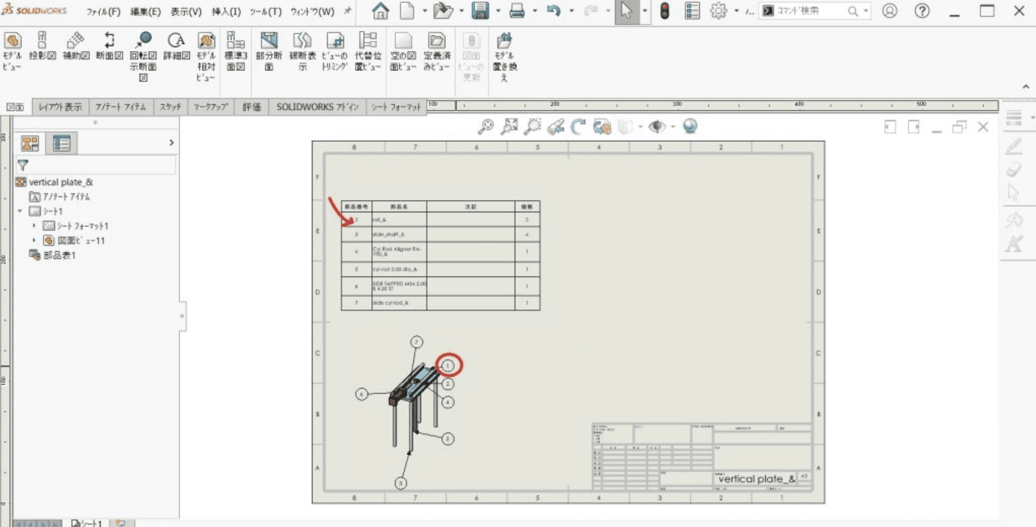Open the dropdown arrow beside Save
The image size is (1036, 527).
pyautogui.click(x=498, y=11)
